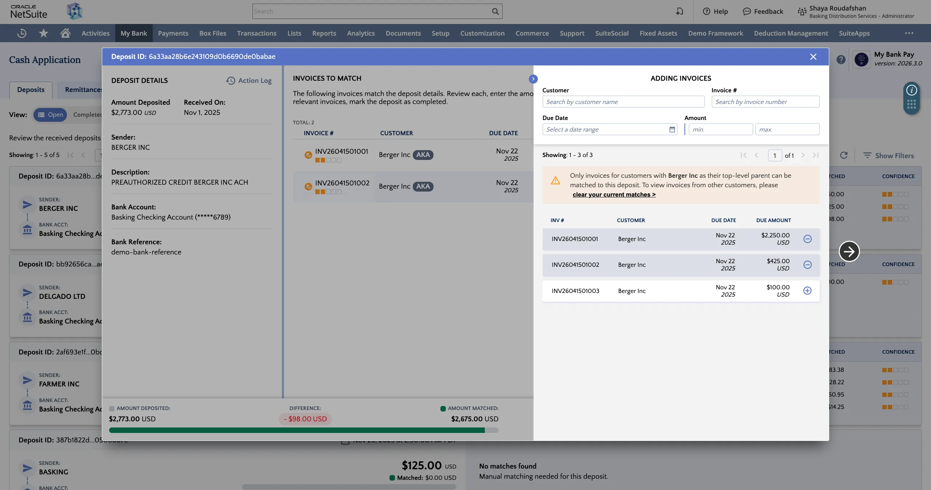Click the sender arrow icon for DELGADO LTD
The height and width of the screenshot is (490, 931).
pyautogui.click(x=27, y=293)
